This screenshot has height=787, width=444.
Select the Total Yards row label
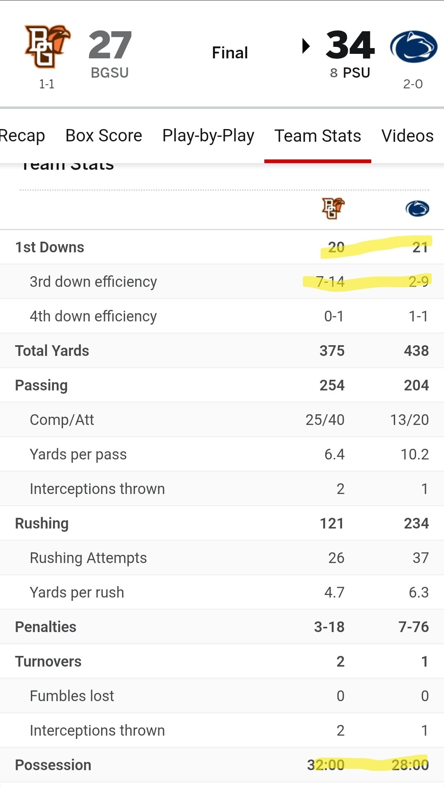52,351
